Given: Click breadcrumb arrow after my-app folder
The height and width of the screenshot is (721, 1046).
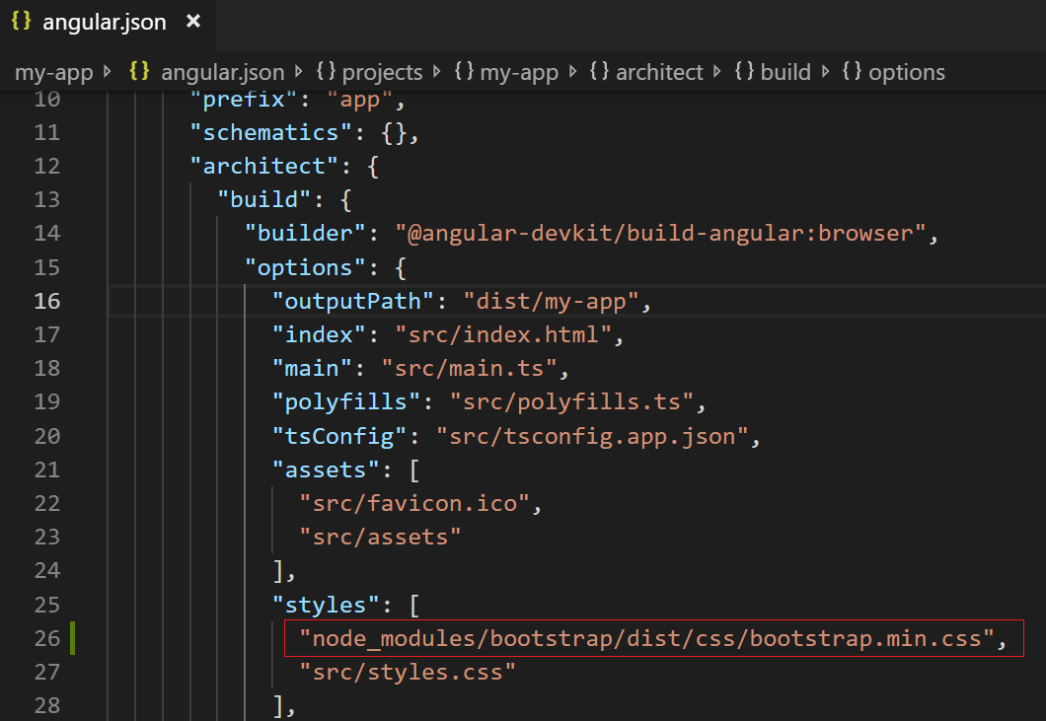Looking at the screenshot, I should pos(108,71).
